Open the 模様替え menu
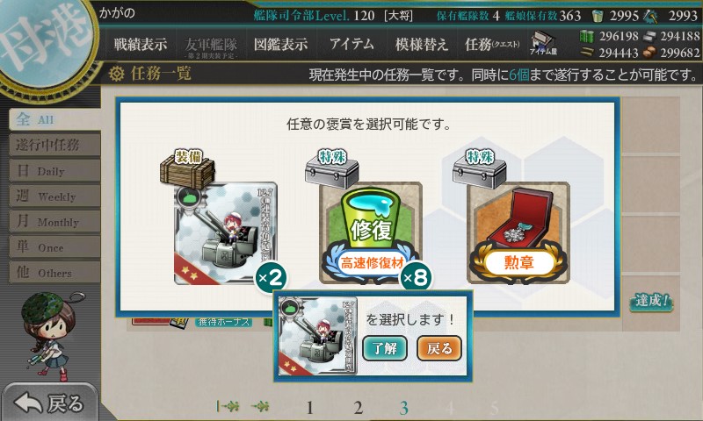This screenshot has width=703, height=421. coord(422,44)
